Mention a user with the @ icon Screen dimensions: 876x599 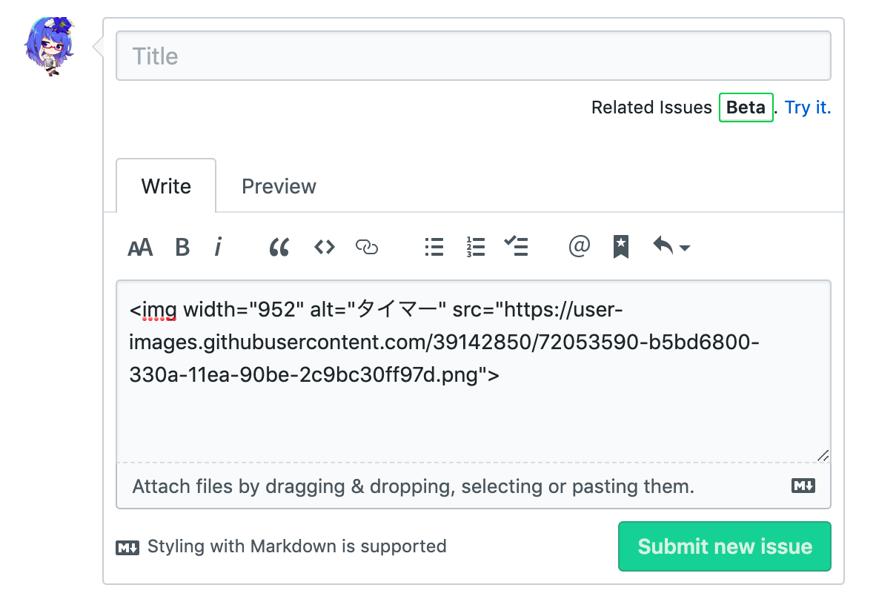[579, 246]
